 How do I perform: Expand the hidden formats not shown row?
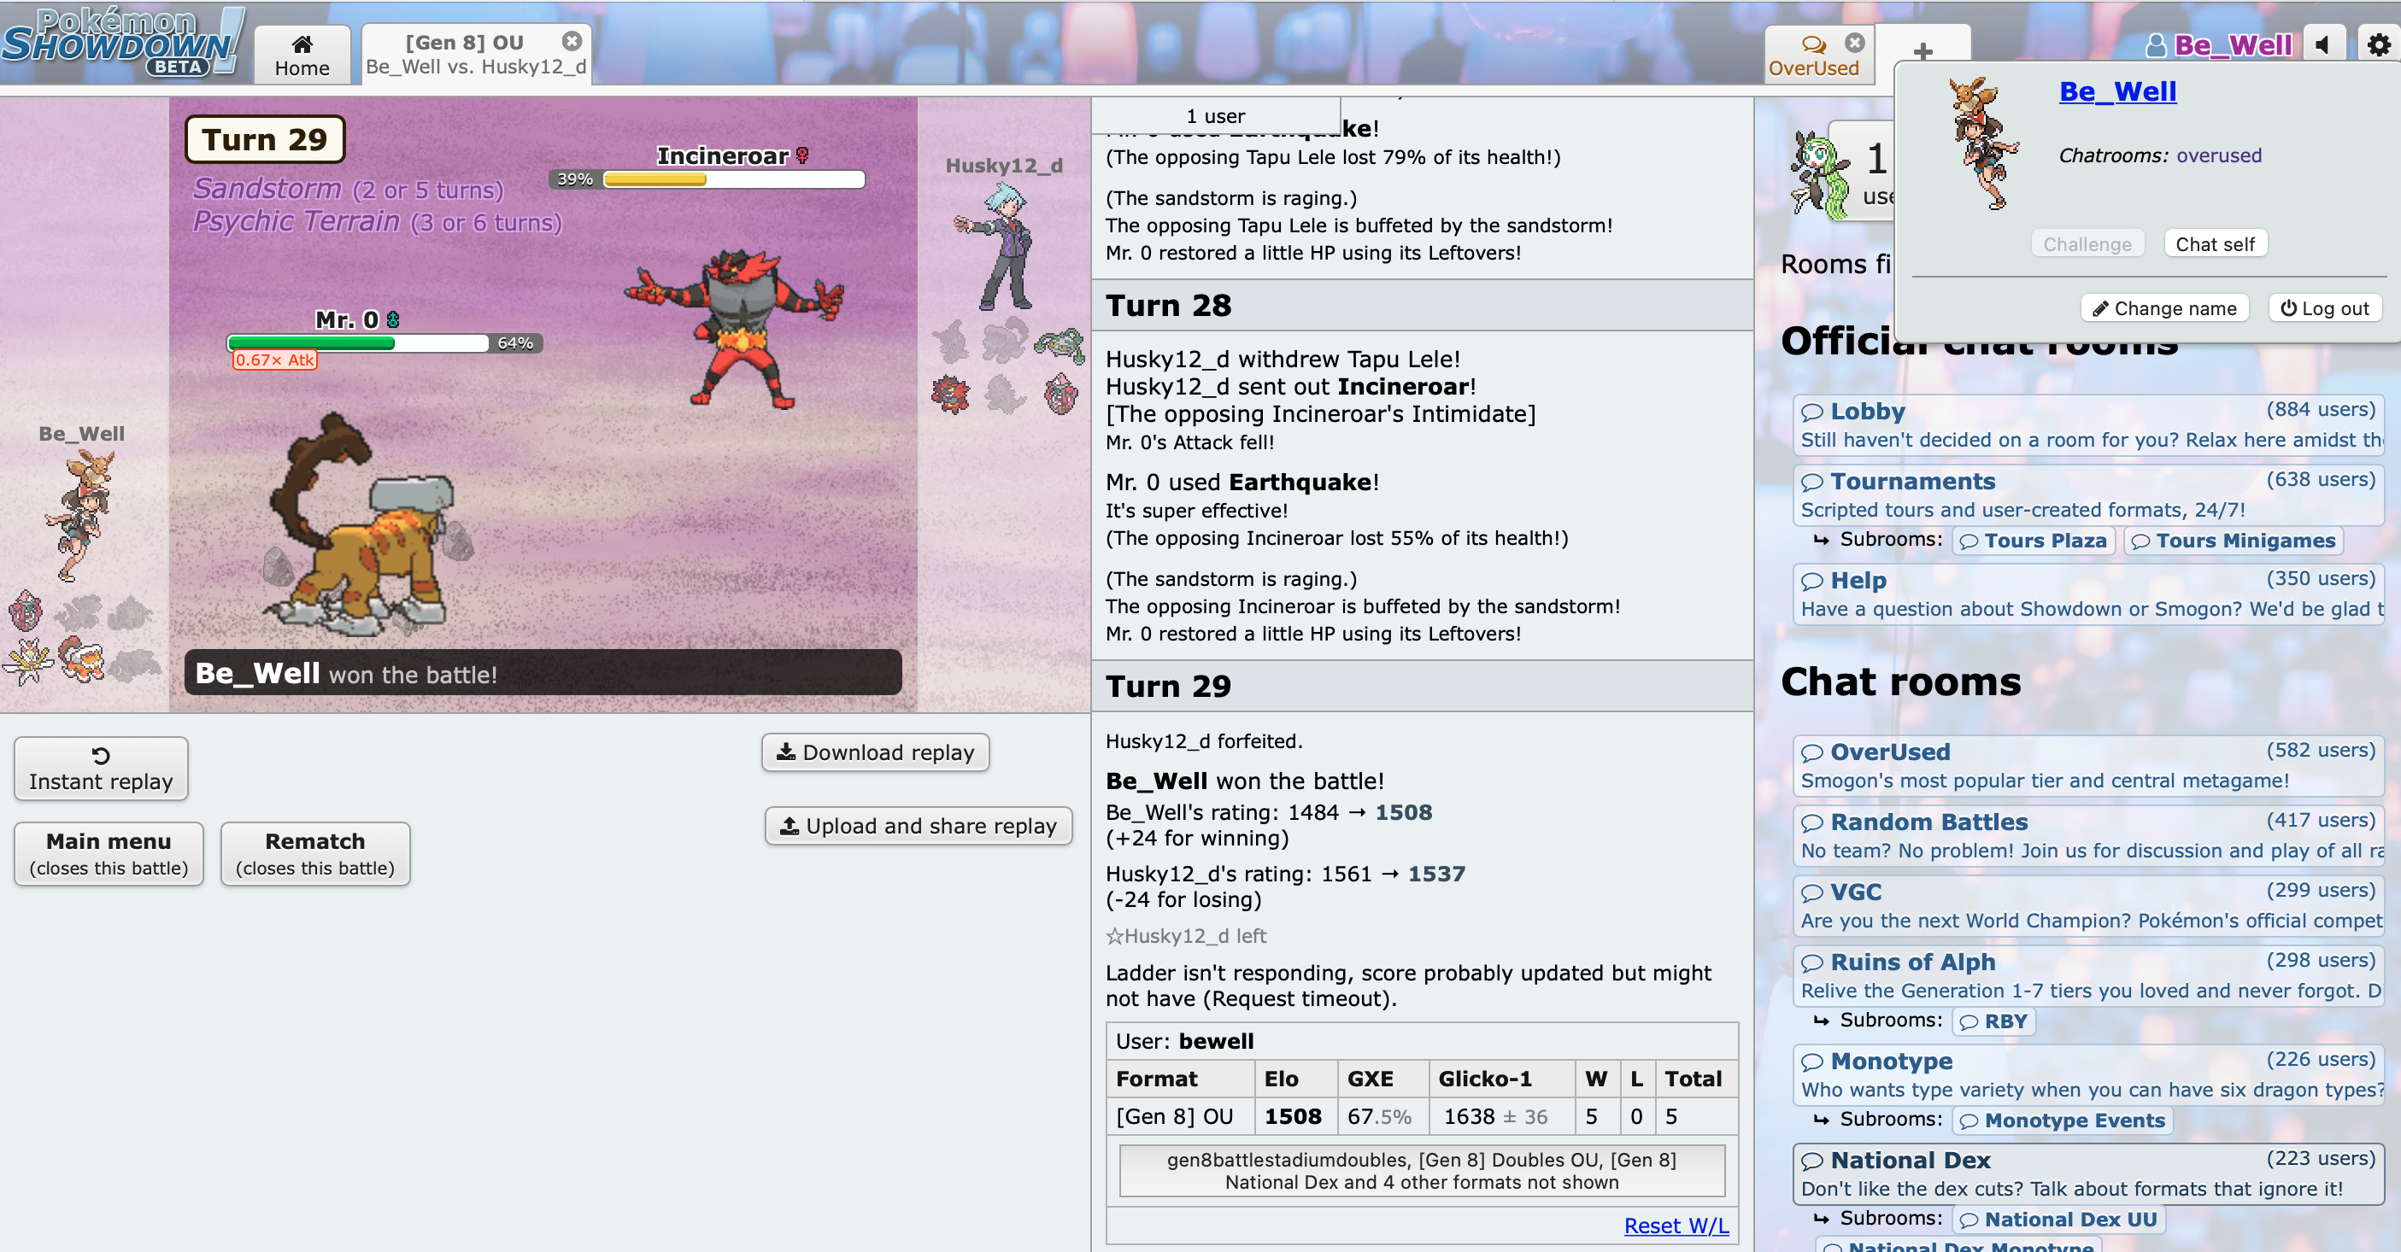click(1422, 1171)
